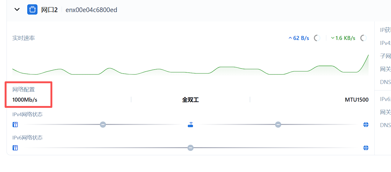Click the MTU1500 value
The image size is (391, 172).
coord(357,100)
